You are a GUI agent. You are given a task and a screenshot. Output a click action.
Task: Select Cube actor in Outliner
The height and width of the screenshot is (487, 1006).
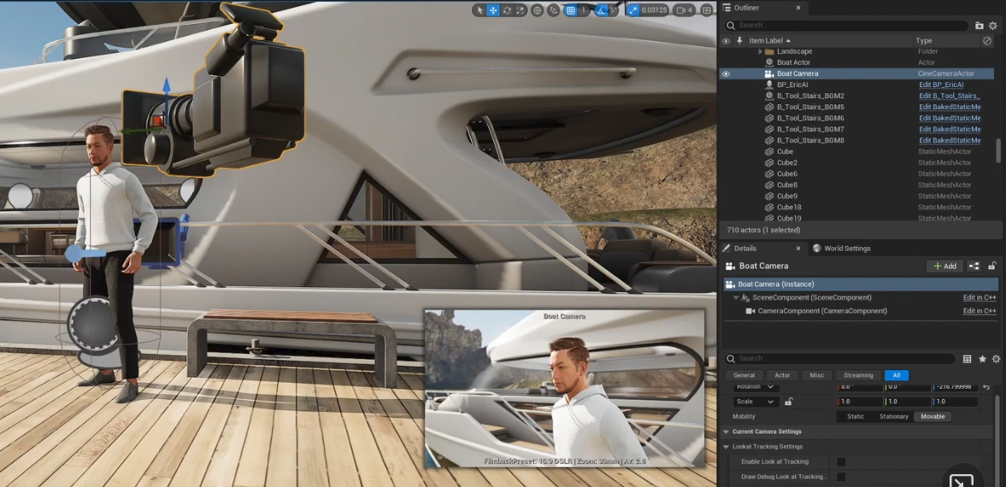(785, 151)
